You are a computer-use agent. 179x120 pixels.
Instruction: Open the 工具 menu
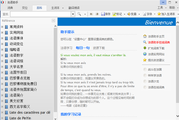[x=161, y=8]
